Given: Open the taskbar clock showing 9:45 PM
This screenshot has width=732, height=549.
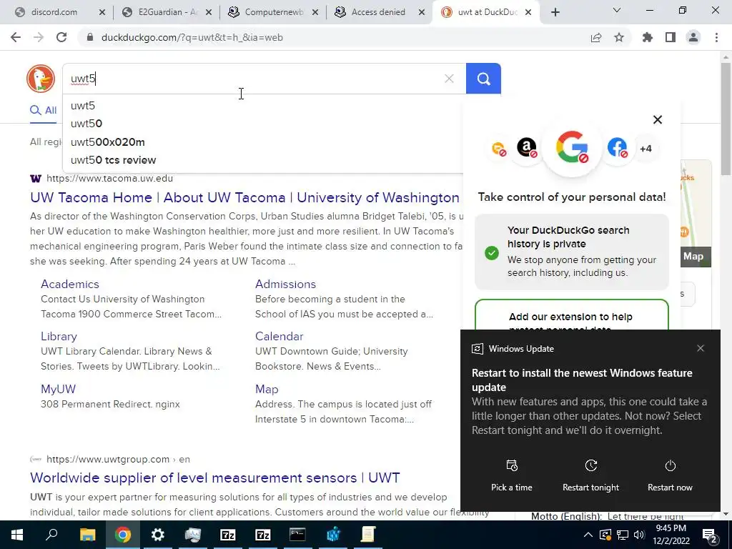Looking at the screenshot, I should point(671,535).
